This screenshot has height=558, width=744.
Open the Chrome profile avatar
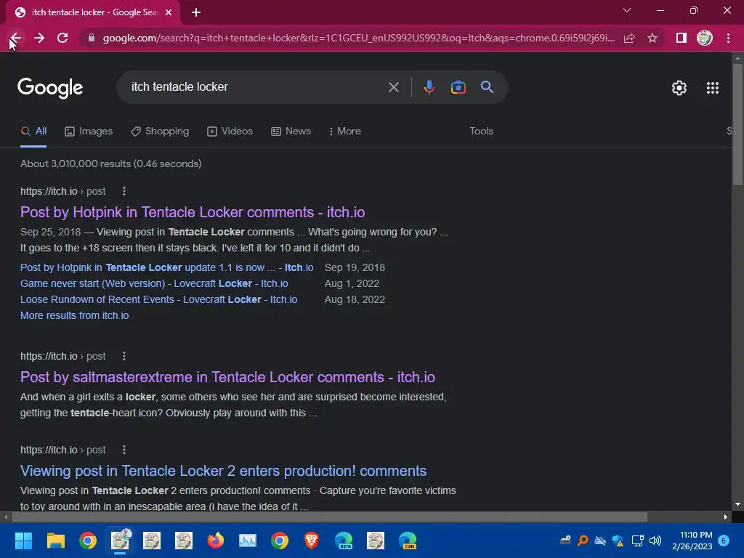[705, 38]
